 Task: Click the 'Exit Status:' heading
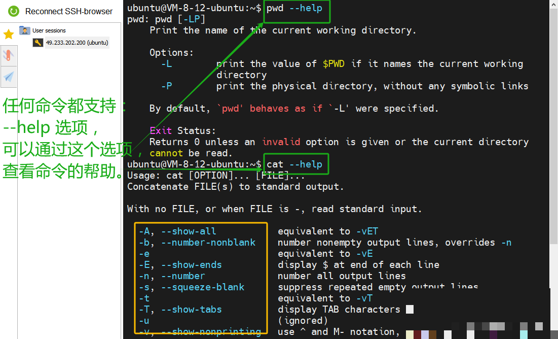(182, 131)
